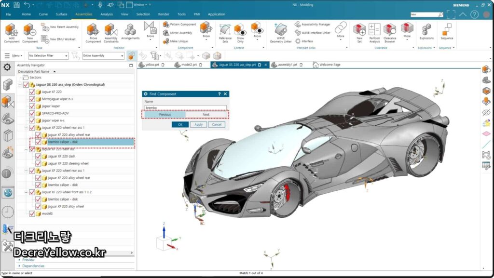The height and width of the screenshot is (278, 494).
Task: Click Previous in Find Component
Action: 165,115
